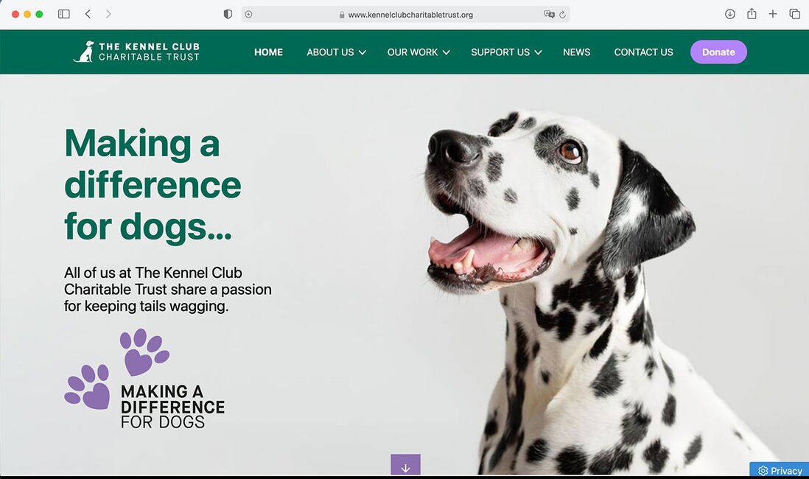809x479 pixels.
Task: Go back with the back arrow
Action: (x=88, y=14)
